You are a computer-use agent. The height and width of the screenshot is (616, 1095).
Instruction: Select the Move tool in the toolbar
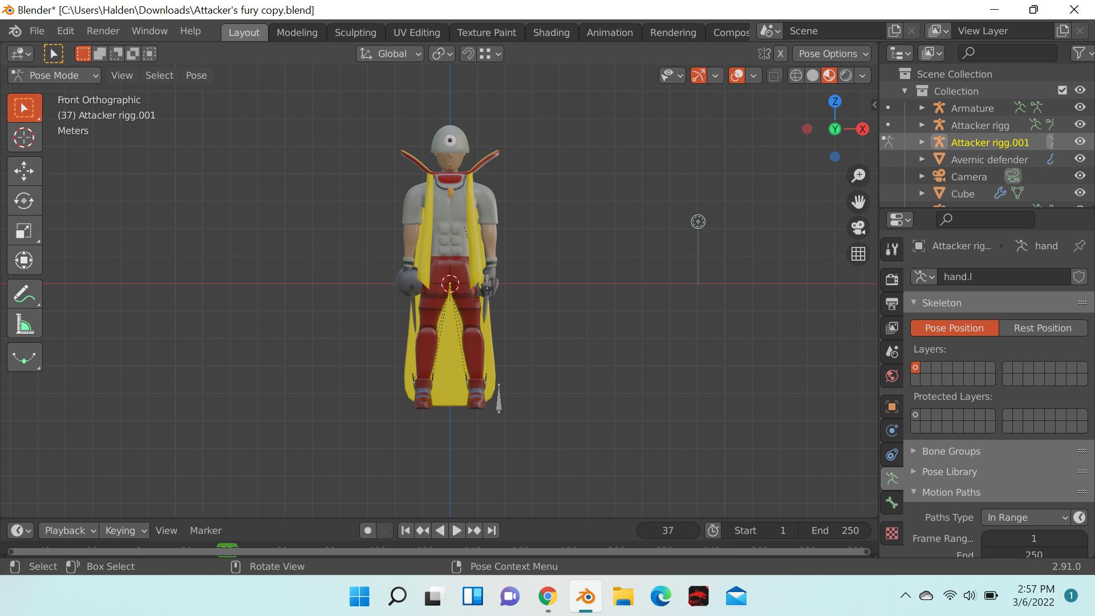click(x=25, y=171)
